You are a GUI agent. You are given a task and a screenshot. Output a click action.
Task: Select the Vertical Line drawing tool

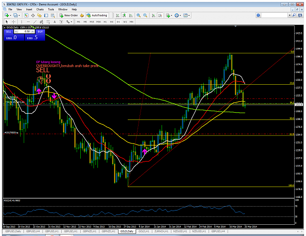[22, 22]
